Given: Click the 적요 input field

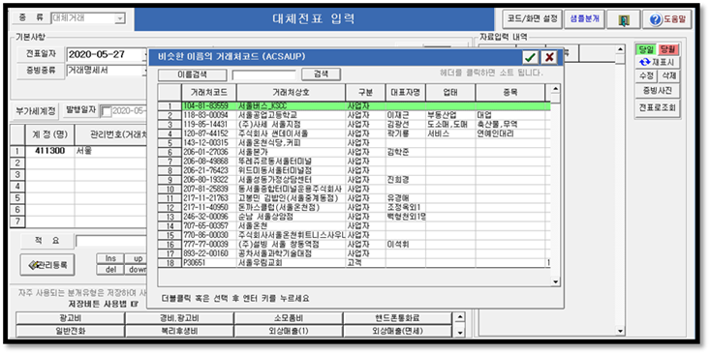Looking at the screenshot, I should coord(111,242).
